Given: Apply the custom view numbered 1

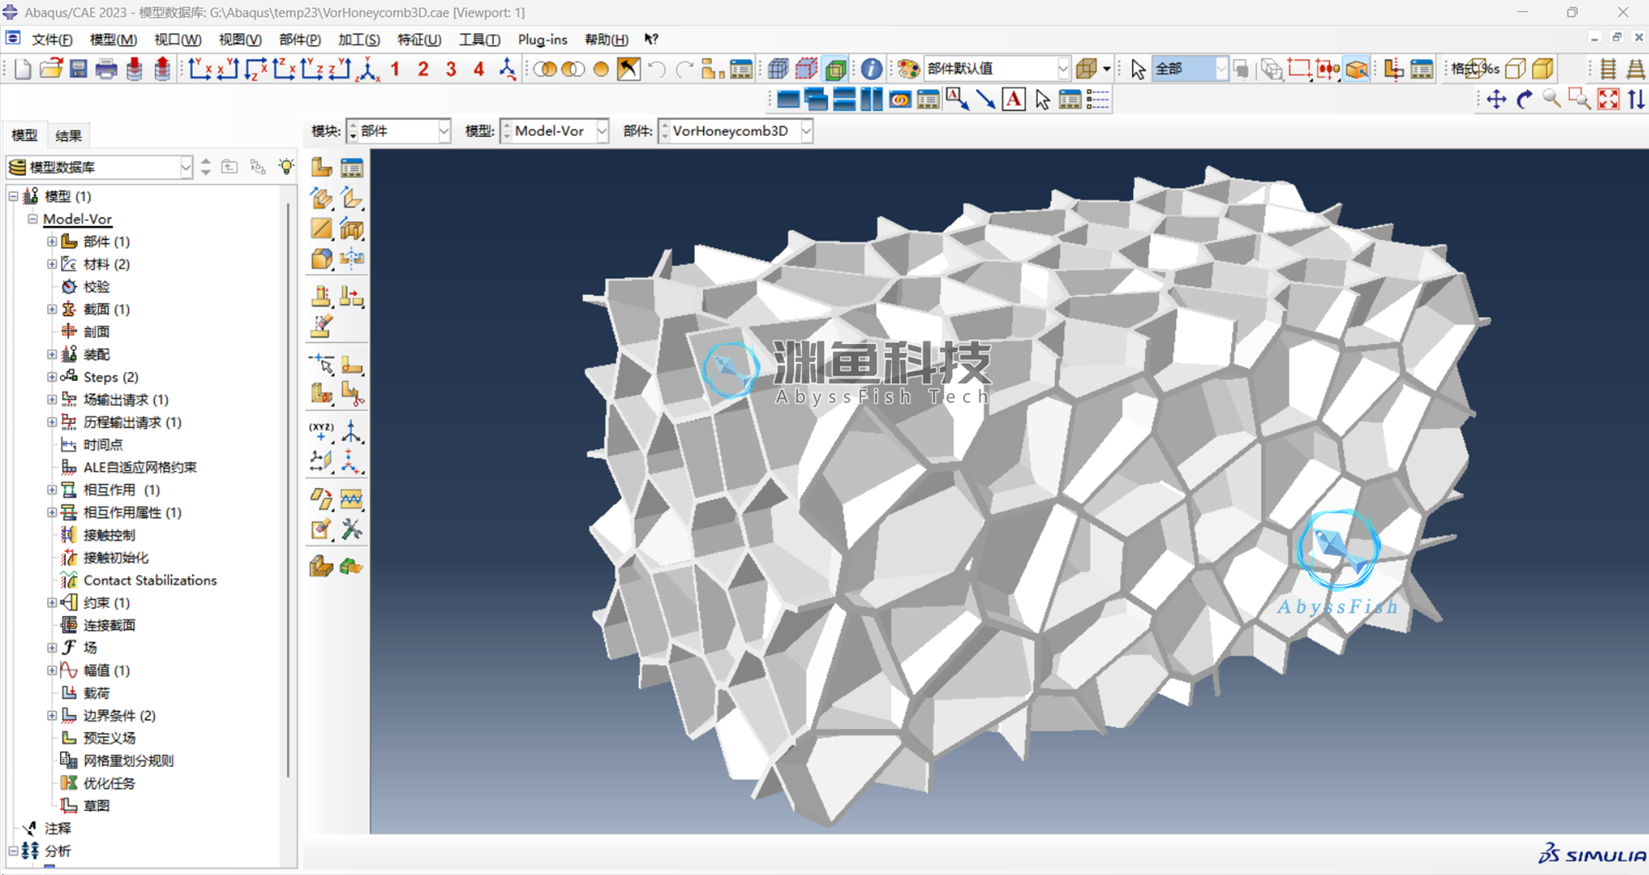Looking at the screenshot, I should click(395, 69).
